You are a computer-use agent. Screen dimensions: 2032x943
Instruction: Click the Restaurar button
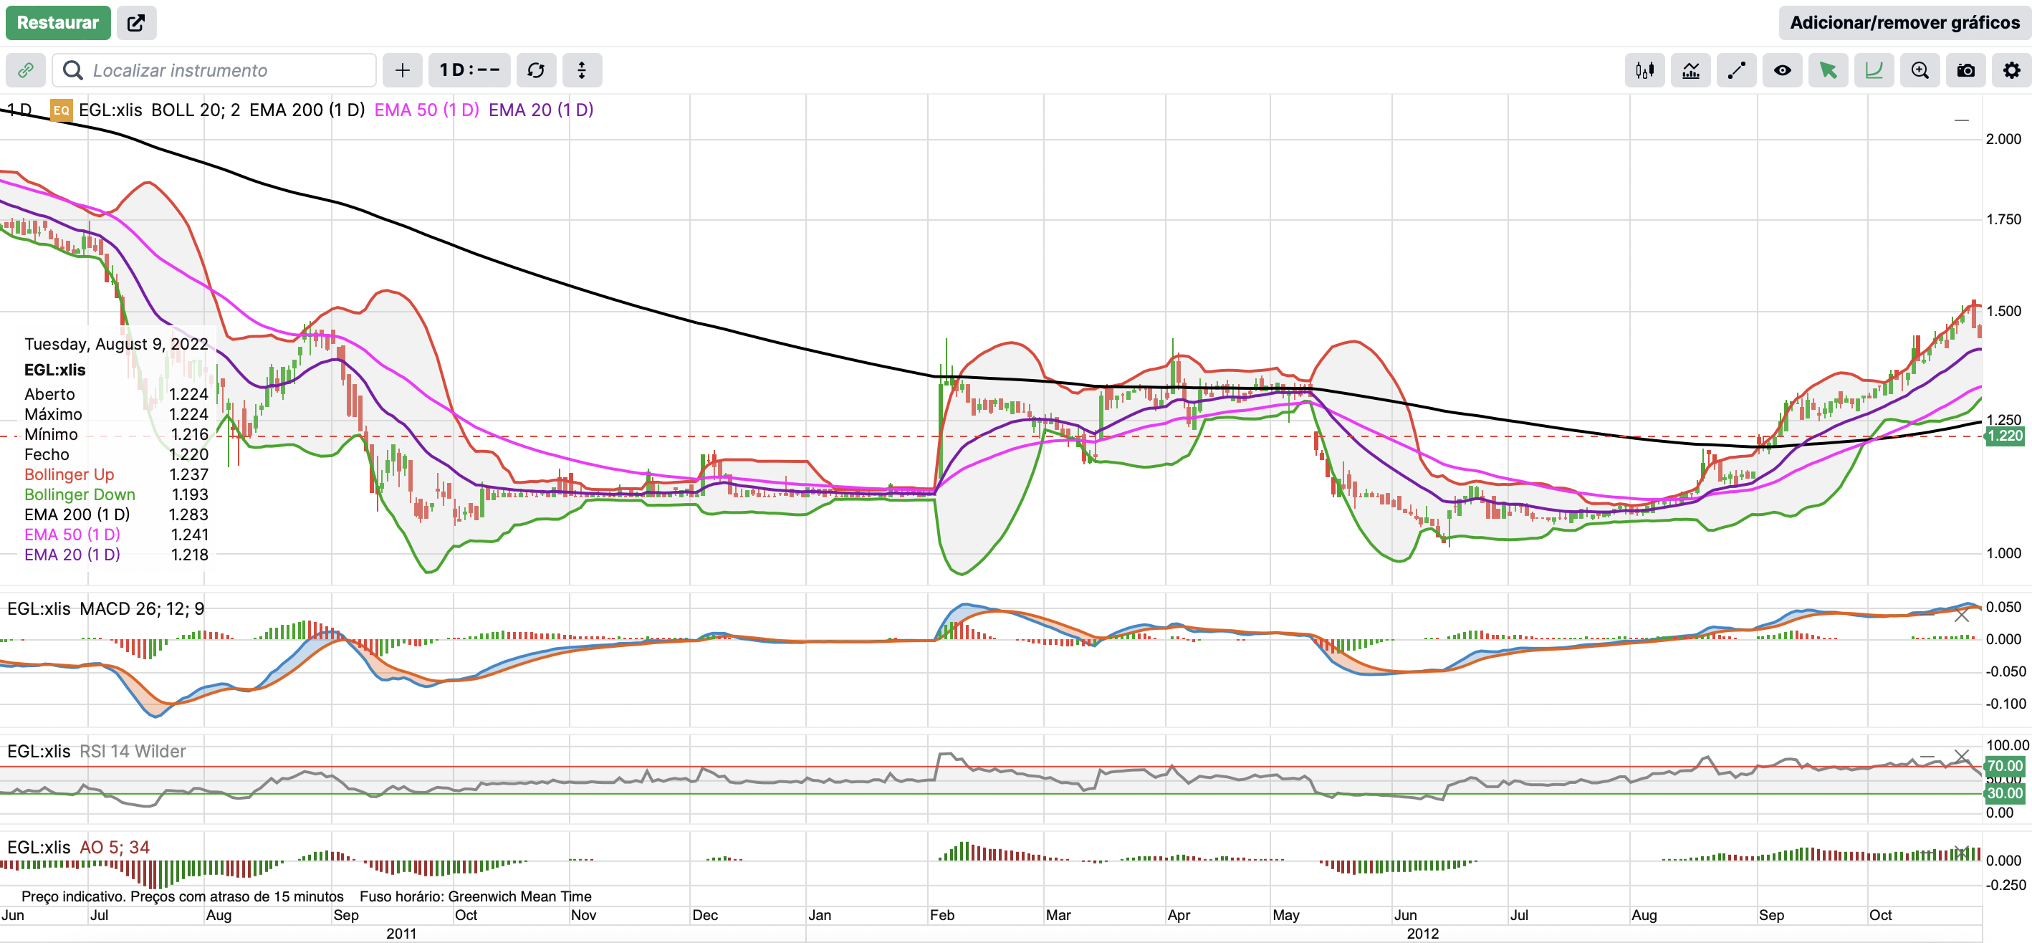(57, 22)
